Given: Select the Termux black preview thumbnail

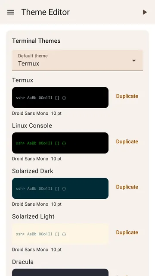Looking at the screenshot, I should coord(60,97).
